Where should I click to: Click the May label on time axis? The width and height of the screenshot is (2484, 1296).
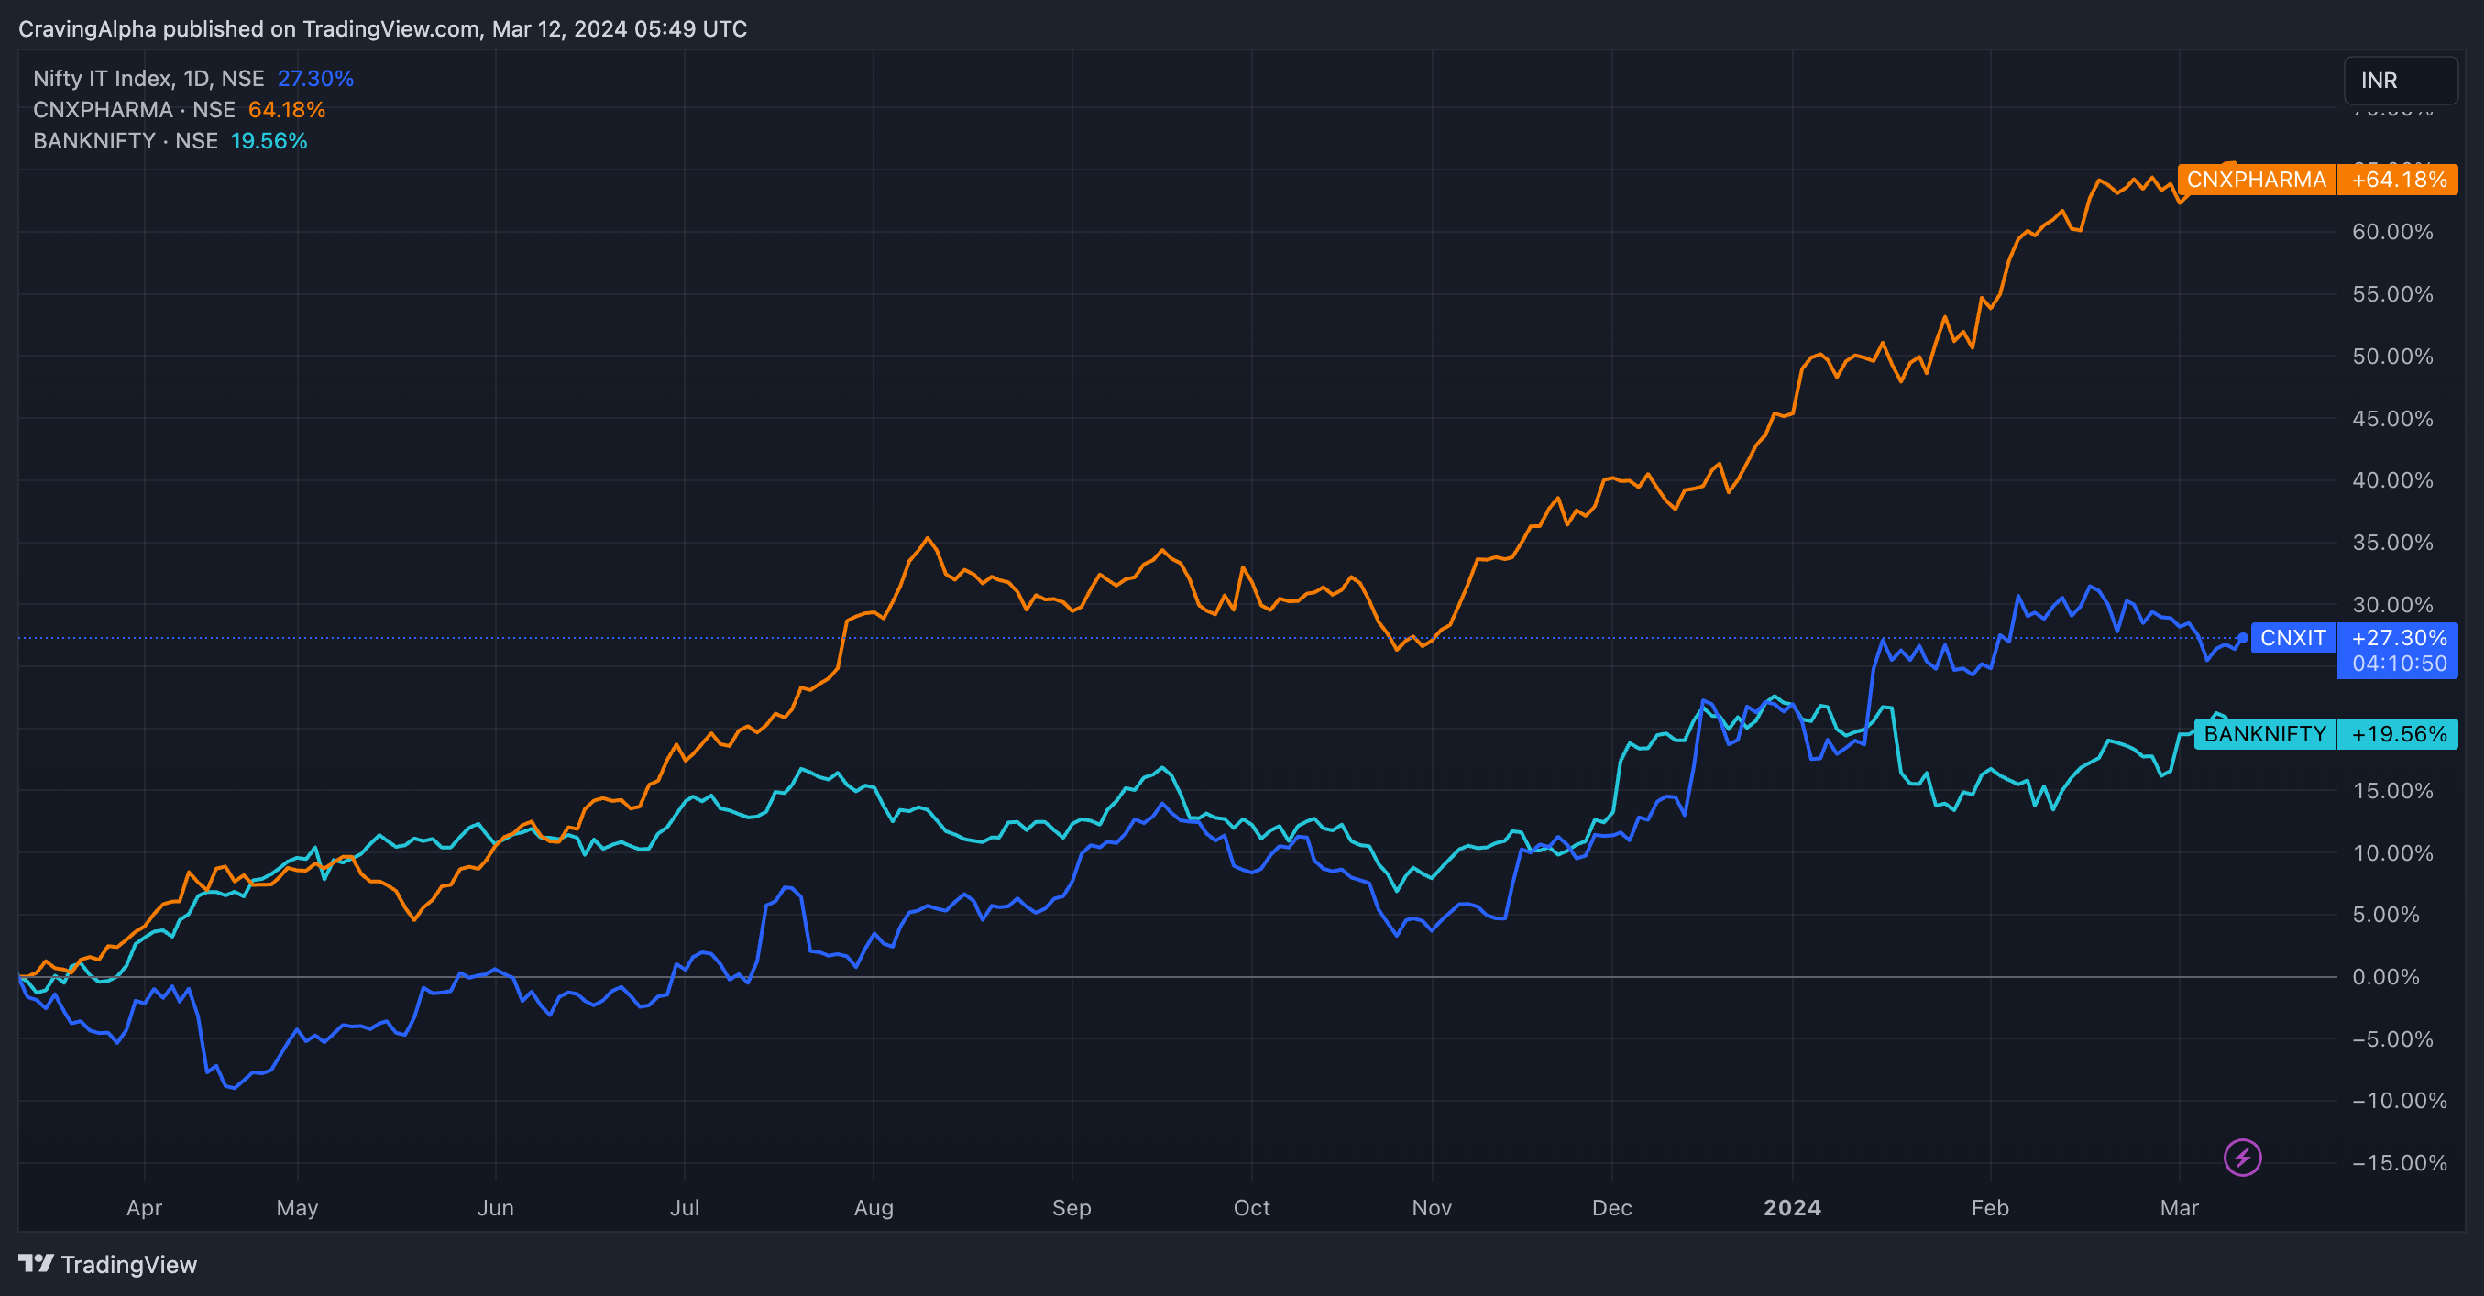click(x=297, y=1207)
